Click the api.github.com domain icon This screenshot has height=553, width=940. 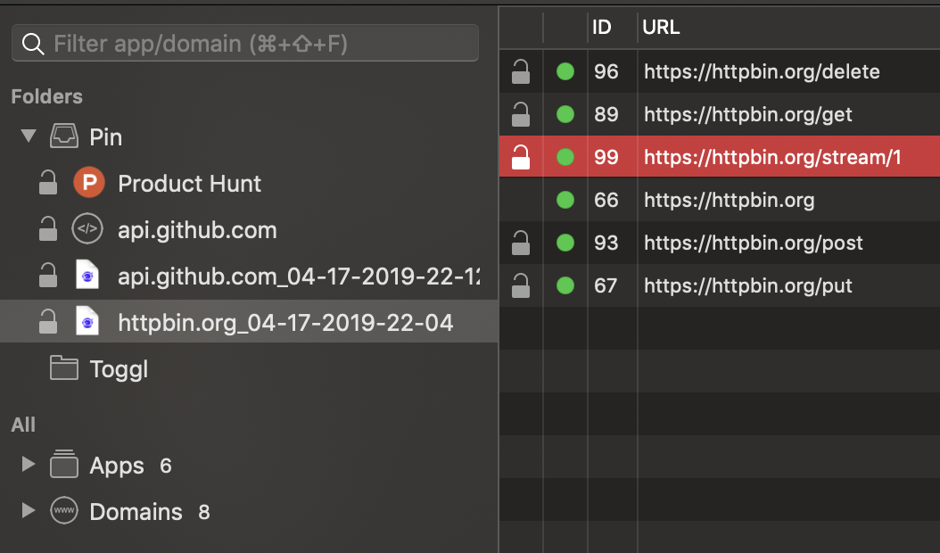[87, 228]
